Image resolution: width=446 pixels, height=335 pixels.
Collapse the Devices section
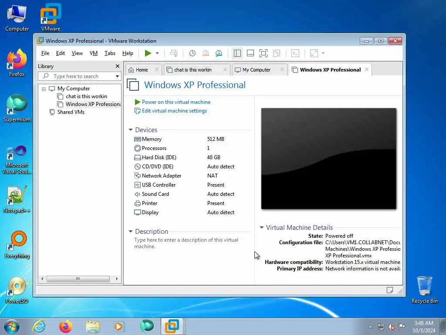131,130
